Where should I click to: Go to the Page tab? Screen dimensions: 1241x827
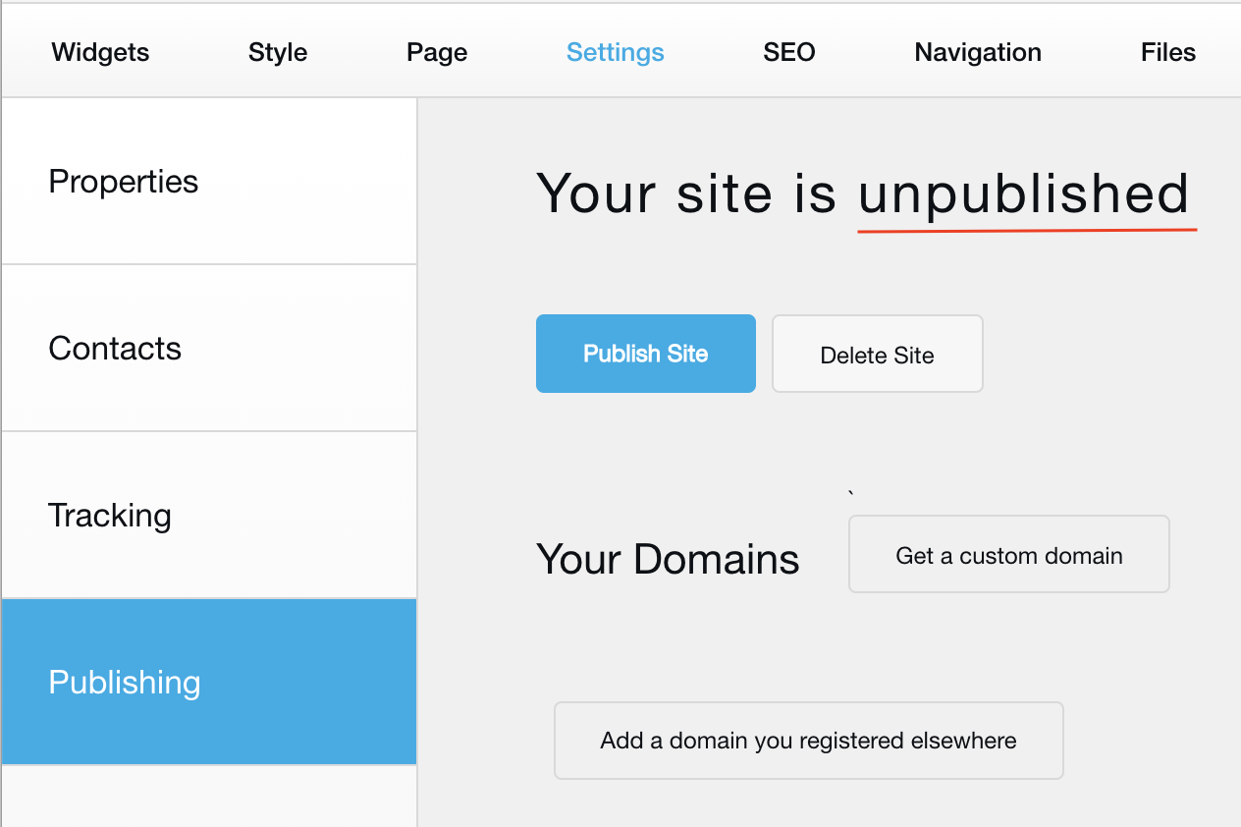[x=437, y=52]
